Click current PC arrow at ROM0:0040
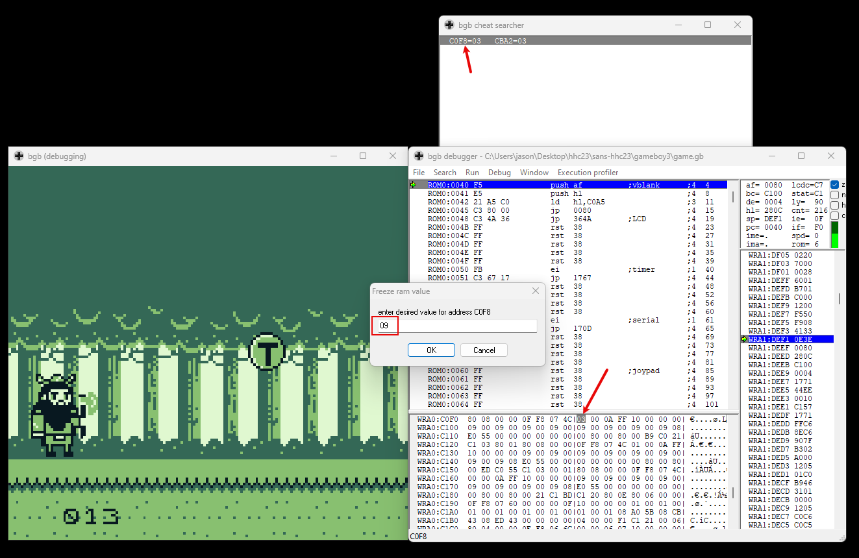This screenshot has height=558, width=859. tap(414, 185)
